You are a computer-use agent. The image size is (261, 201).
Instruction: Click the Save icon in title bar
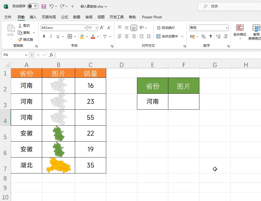pos(44,6)
